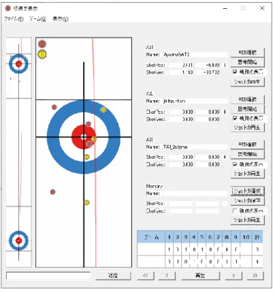Viewport: 273px width, 293px height.
Task: Click first-row total score cell in scoreboard
Action: [x=257, y=249]
